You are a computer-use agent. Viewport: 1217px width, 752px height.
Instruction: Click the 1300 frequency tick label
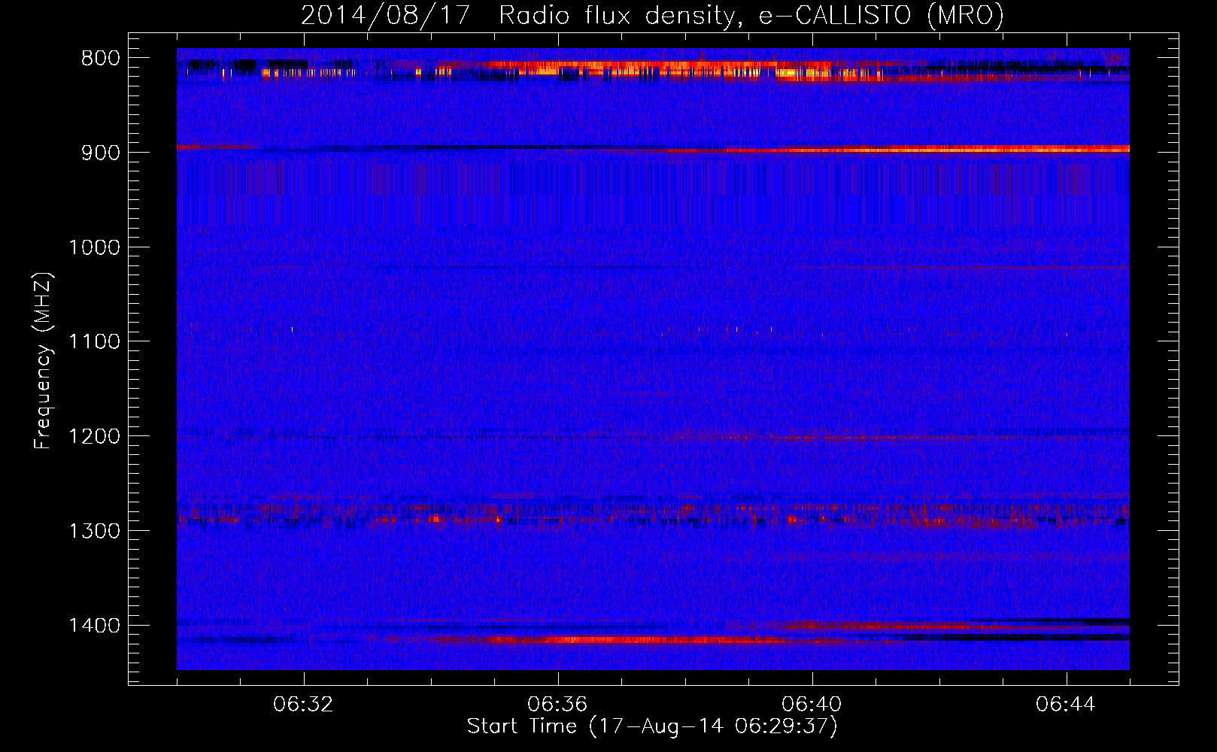[94, 531]
